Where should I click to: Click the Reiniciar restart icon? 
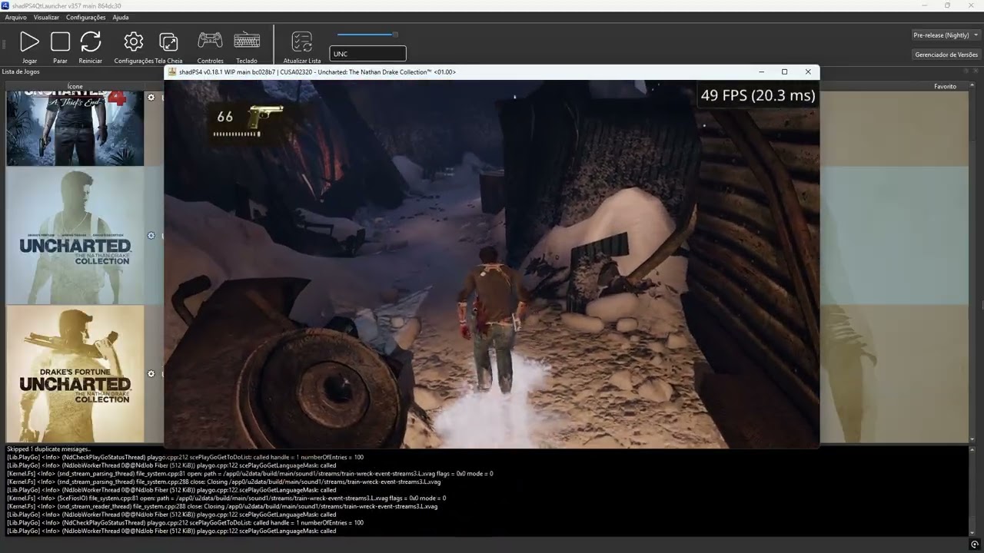point(91,41)
